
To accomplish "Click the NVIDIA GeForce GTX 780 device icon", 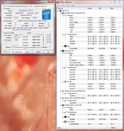I will click(63, 105).
